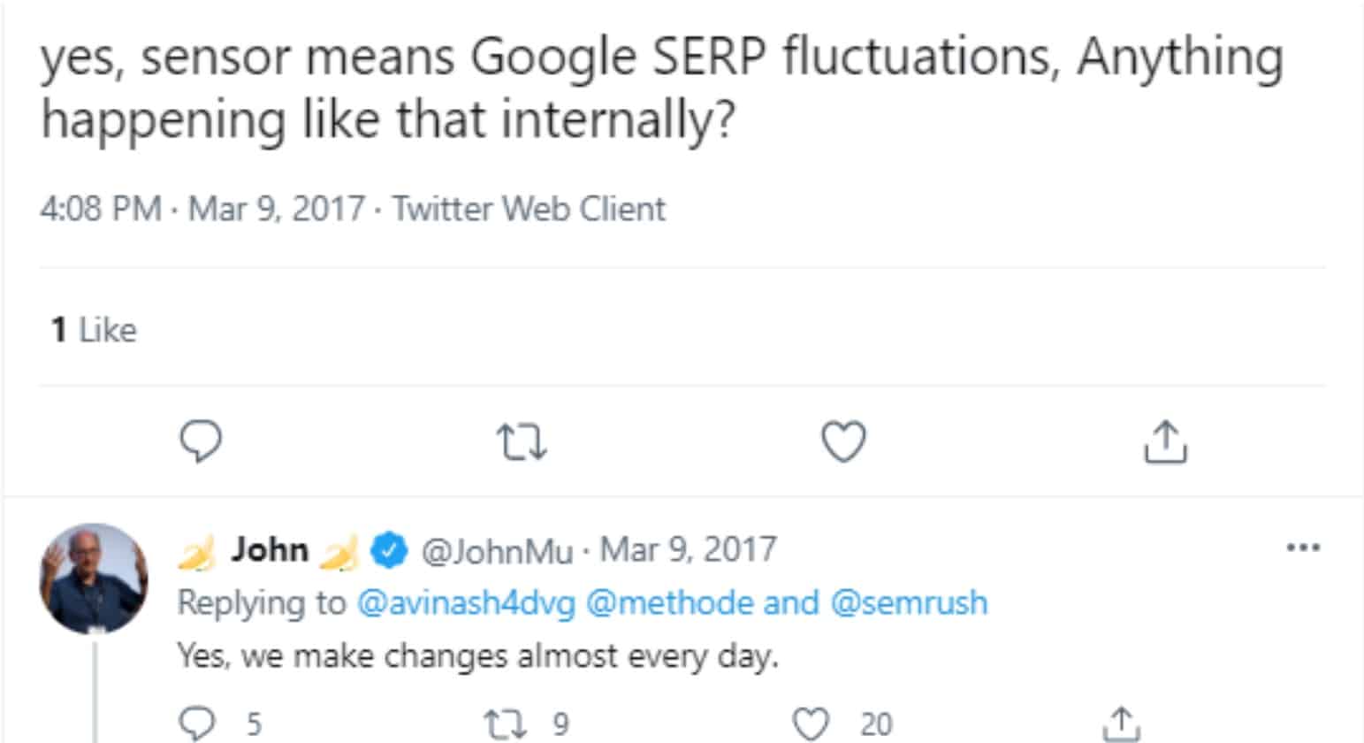Click the Twitter Web Client source link
1364x743 pixels.
click(x=529, y=210)
